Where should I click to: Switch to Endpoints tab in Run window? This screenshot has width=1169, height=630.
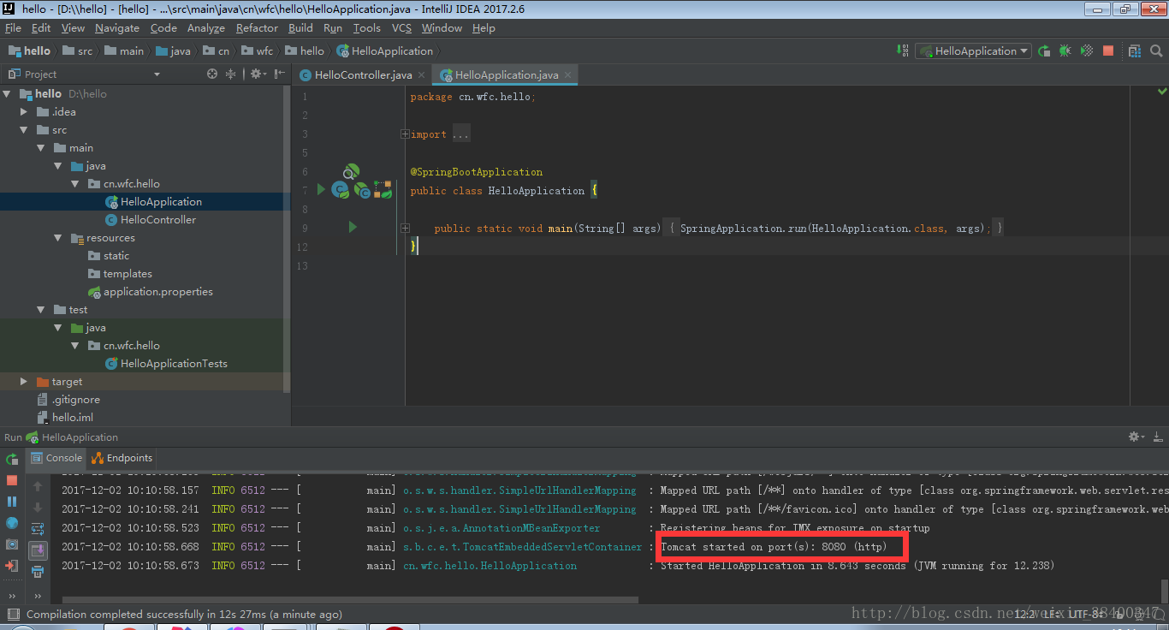tap(122, 458)
